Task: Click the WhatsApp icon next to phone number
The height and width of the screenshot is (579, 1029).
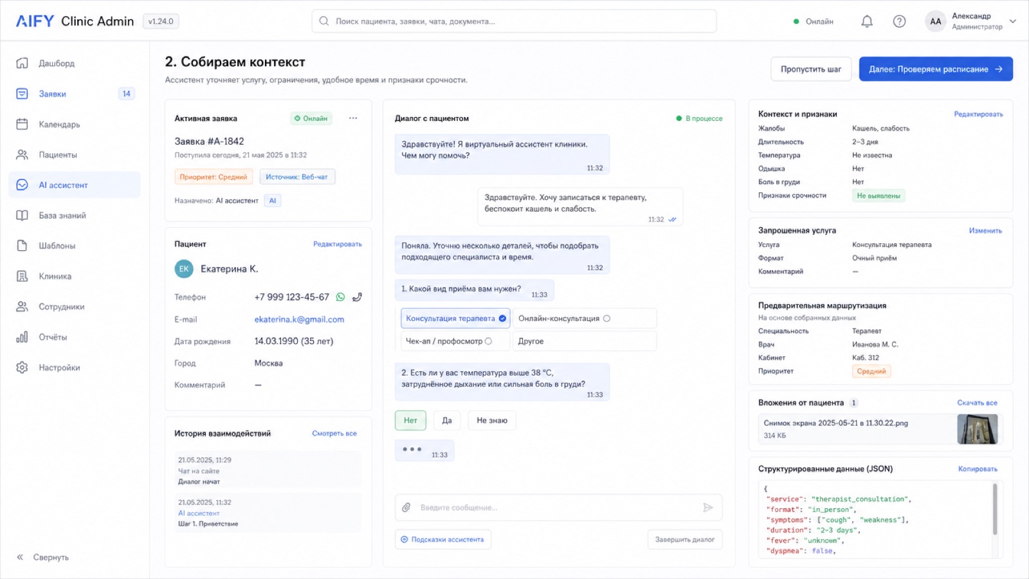Action: pos(340,297)
